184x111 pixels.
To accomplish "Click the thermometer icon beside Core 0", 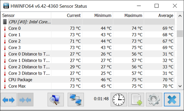I will (5, 28).
